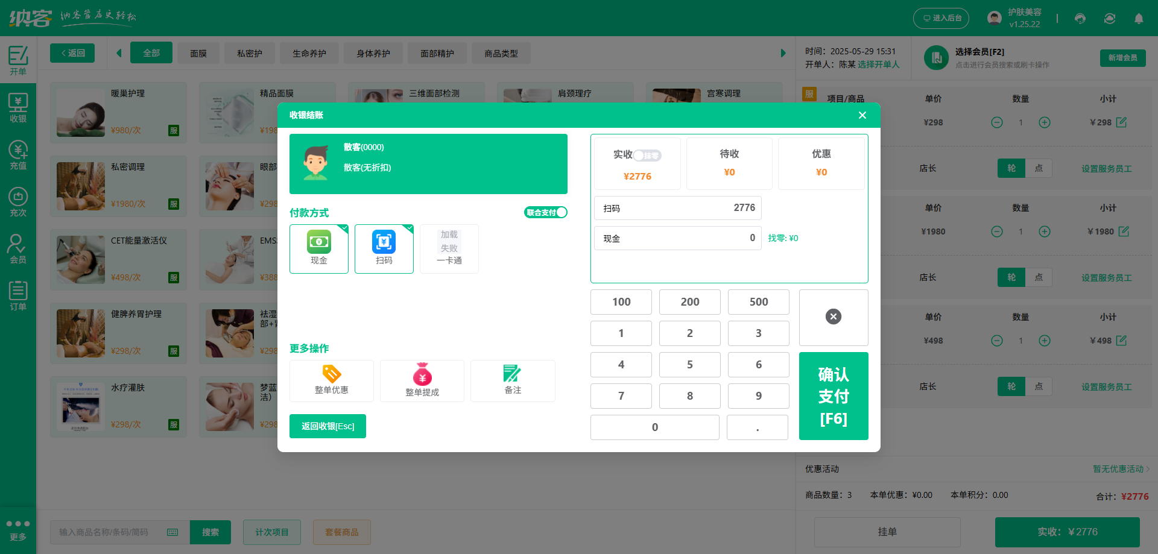Click the 扫码 amount input field
Image resolution: width=1158 pixels, height=554 pixels.
tap(678, 208)
